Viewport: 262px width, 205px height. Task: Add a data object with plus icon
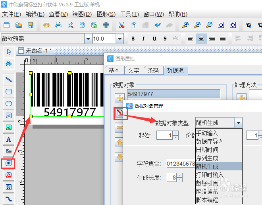pos(119,98)
